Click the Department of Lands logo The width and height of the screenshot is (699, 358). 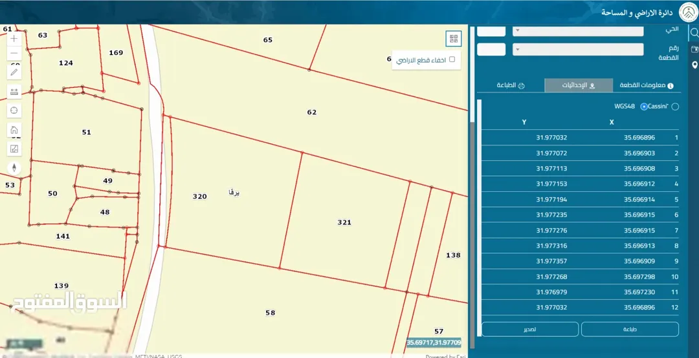click(x=688, y=12)
